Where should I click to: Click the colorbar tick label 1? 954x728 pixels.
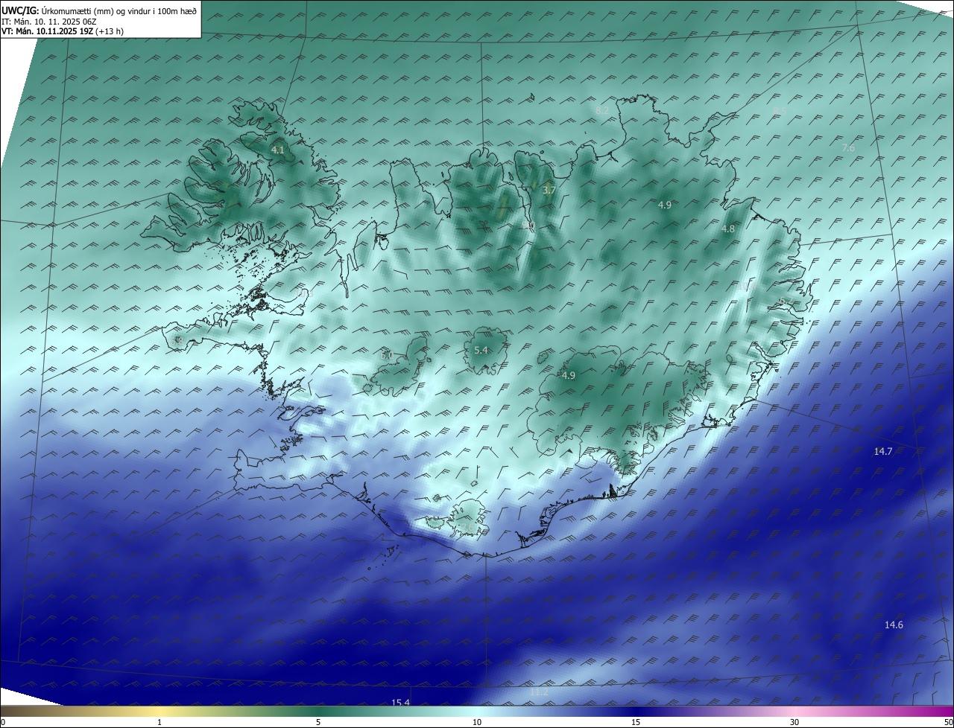click(x=160, y=722)
